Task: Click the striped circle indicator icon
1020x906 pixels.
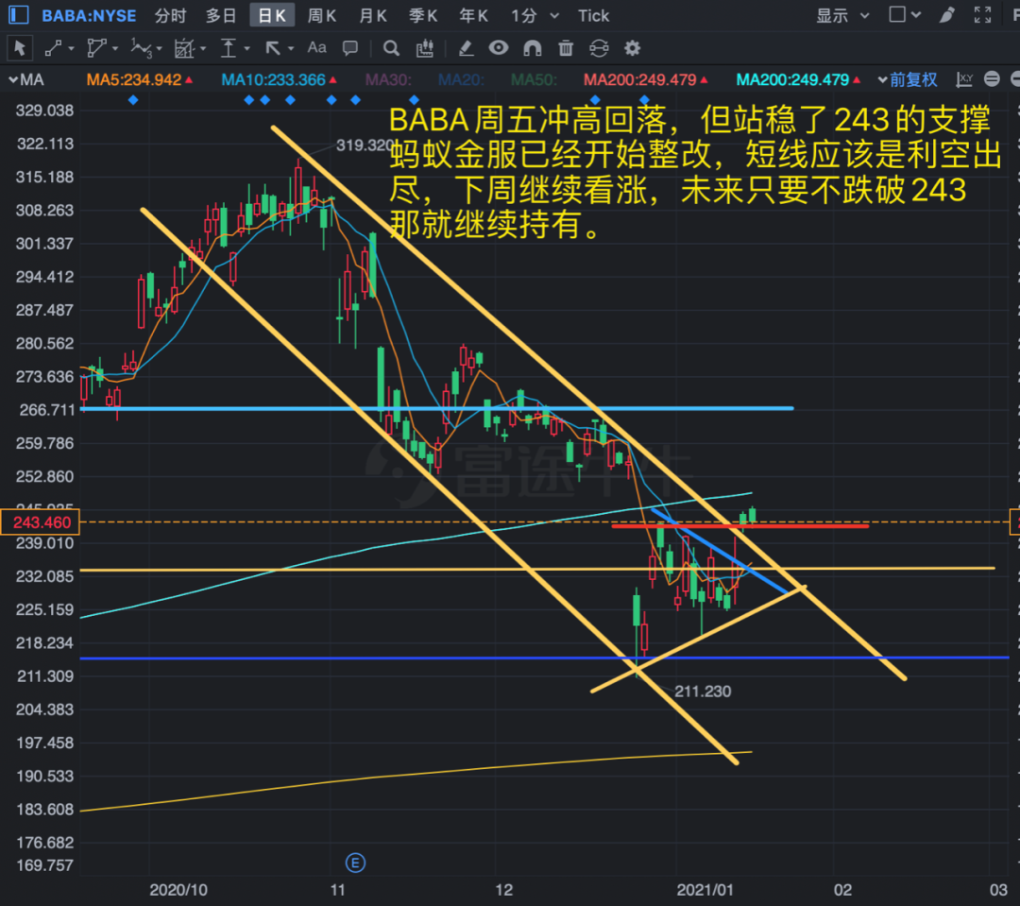Action: pos(992,79)
